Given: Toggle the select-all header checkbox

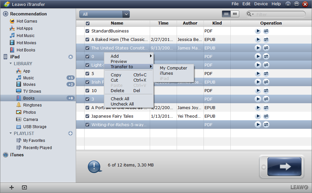Looking at the screenshot, I should pyautogui.click(x=88, y=23).
